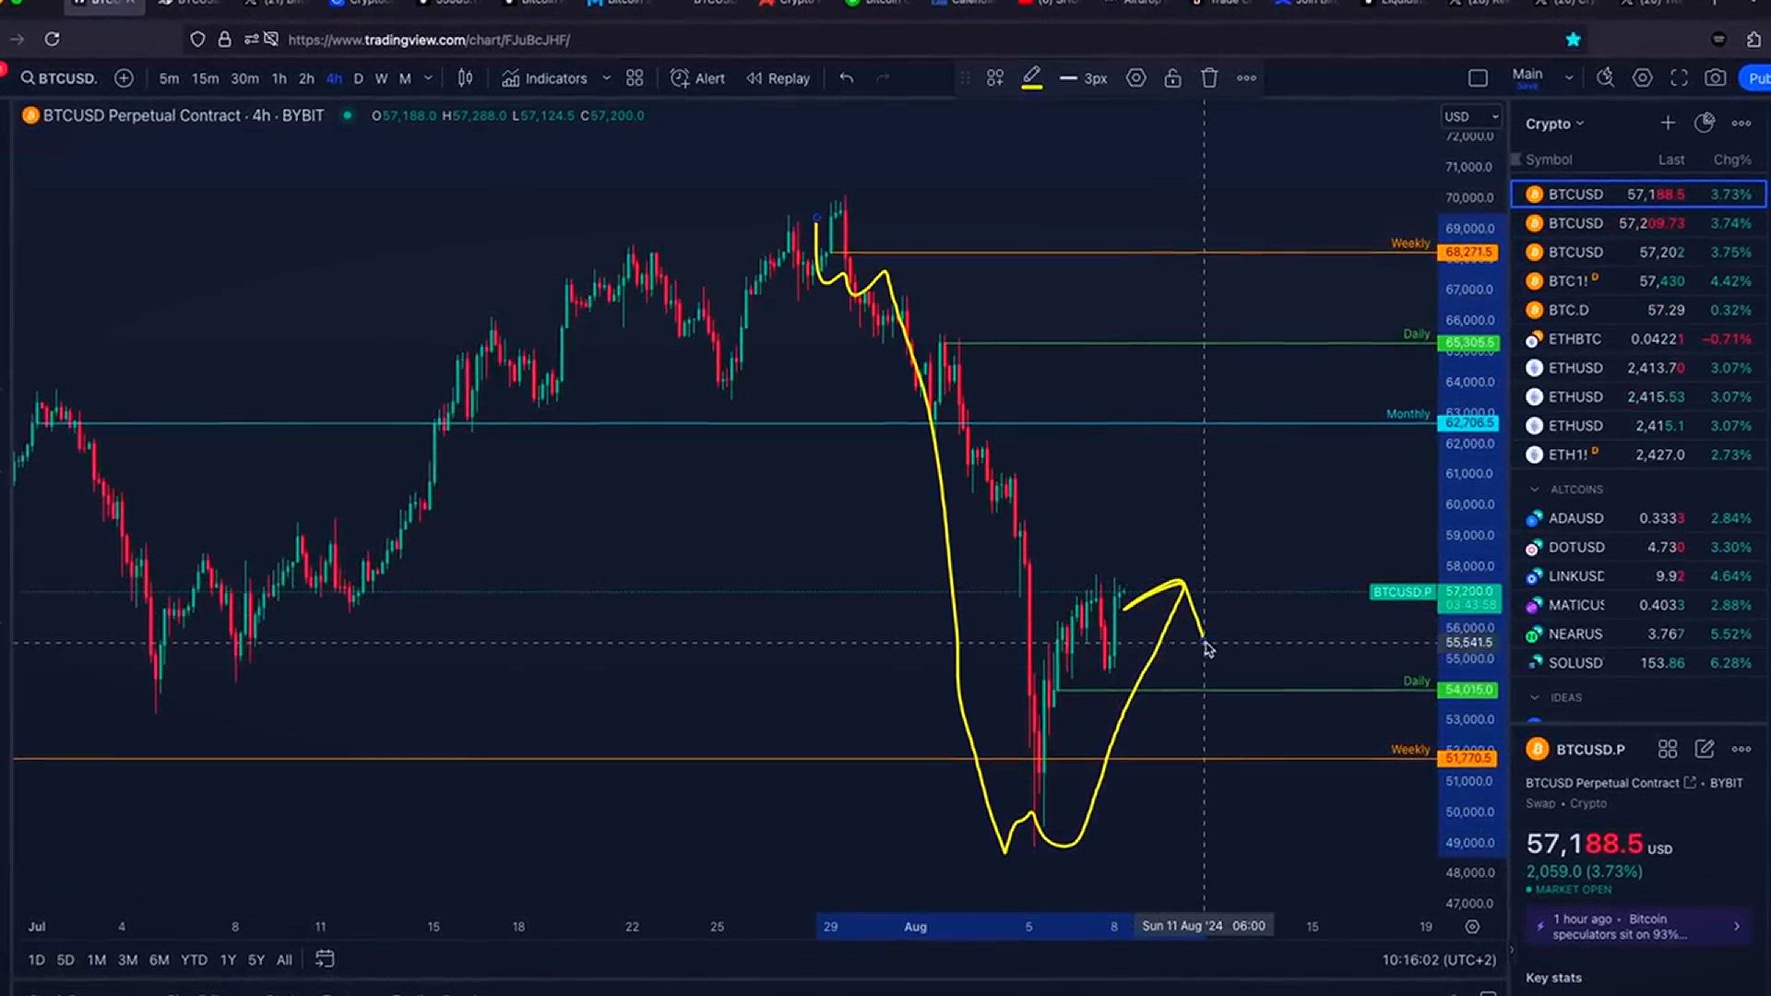Switch to the D daily timeframe

358,78
